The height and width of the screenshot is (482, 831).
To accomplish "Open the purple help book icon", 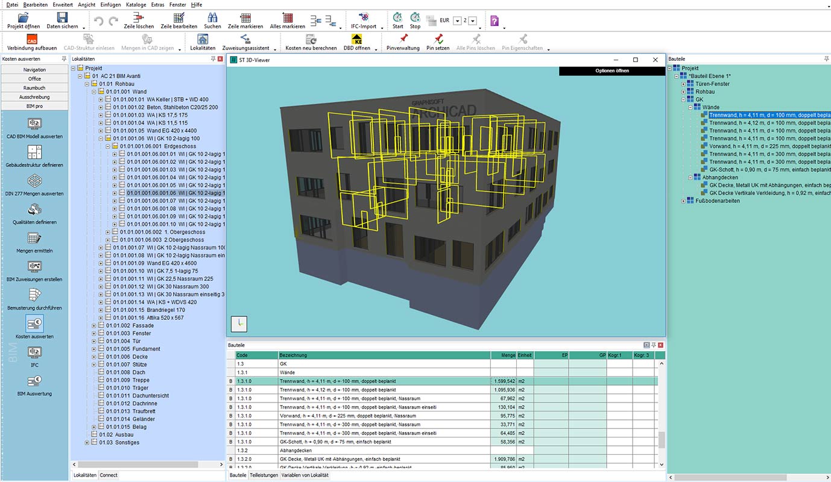I will pyautogui.click(x=494, y=21).
